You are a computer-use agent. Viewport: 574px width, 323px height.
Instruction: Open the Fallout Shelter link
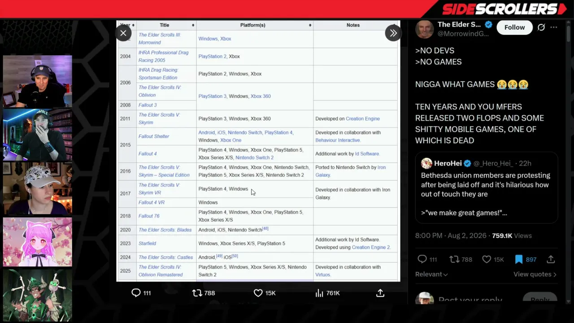coord(154,136)
